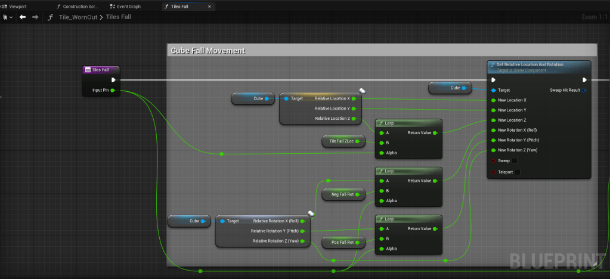Click the execution input pin on Set Relative Location node

point(493,80)
